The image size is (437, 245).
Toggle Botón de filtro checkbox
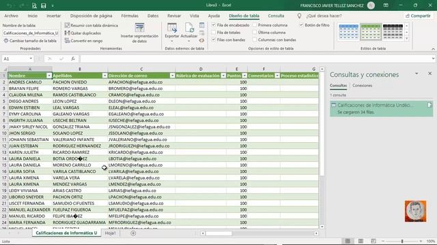(301, 25)
